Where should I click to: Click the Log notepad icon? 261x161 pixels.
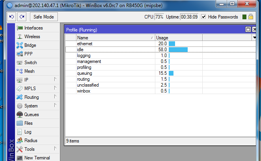[x=19, y=132]
